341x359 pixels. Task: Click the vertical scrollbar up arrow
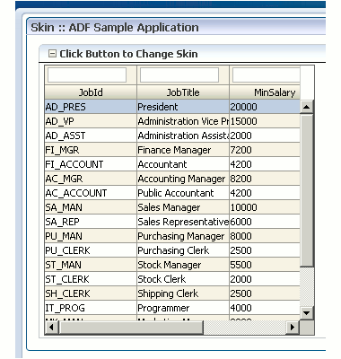[x=307, y=107]
